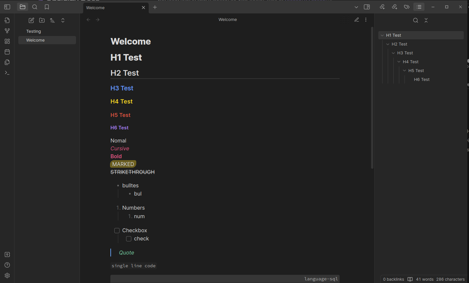Click the green Quote blockquote
This screenshot has height=283, width=469.
coord(126,253)
